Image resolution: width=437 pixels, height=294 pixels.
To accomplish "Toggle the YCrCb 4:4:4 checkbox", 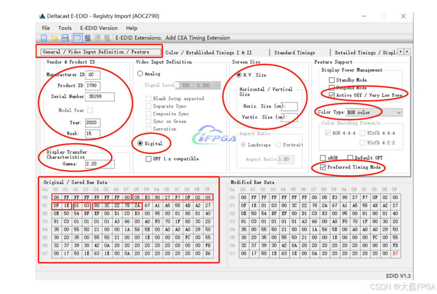I will coord(362,133).
